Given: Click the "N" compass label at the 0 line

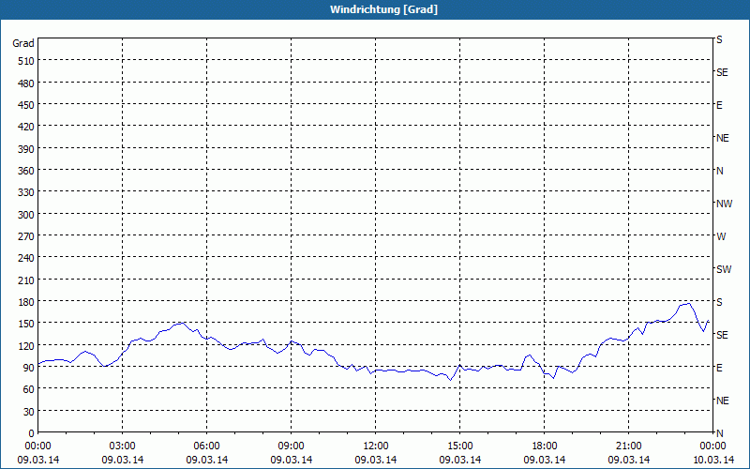Looking at the screenshot, I should point(720,433).
